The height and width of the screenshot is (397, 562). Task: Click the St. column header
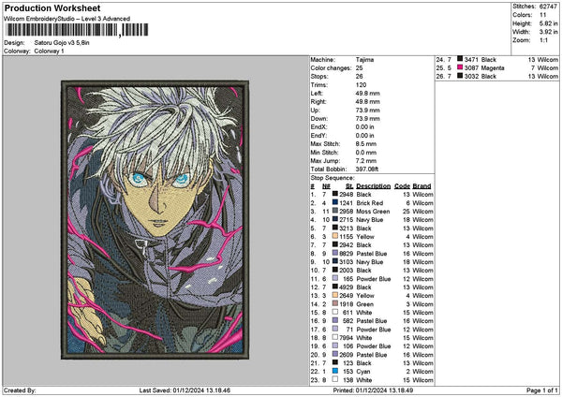(349, 186)
